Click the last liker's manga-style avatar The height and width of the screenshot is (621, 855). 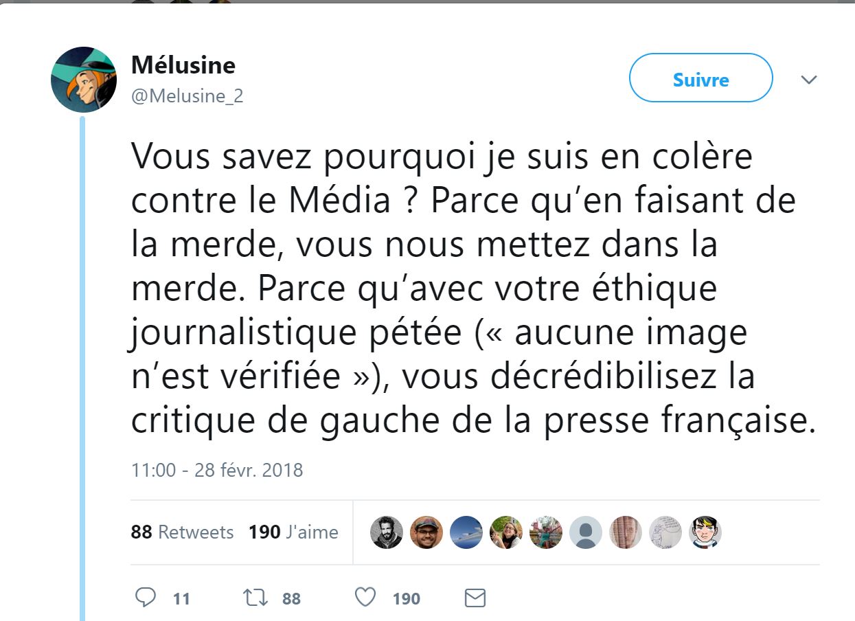(705, 532)
